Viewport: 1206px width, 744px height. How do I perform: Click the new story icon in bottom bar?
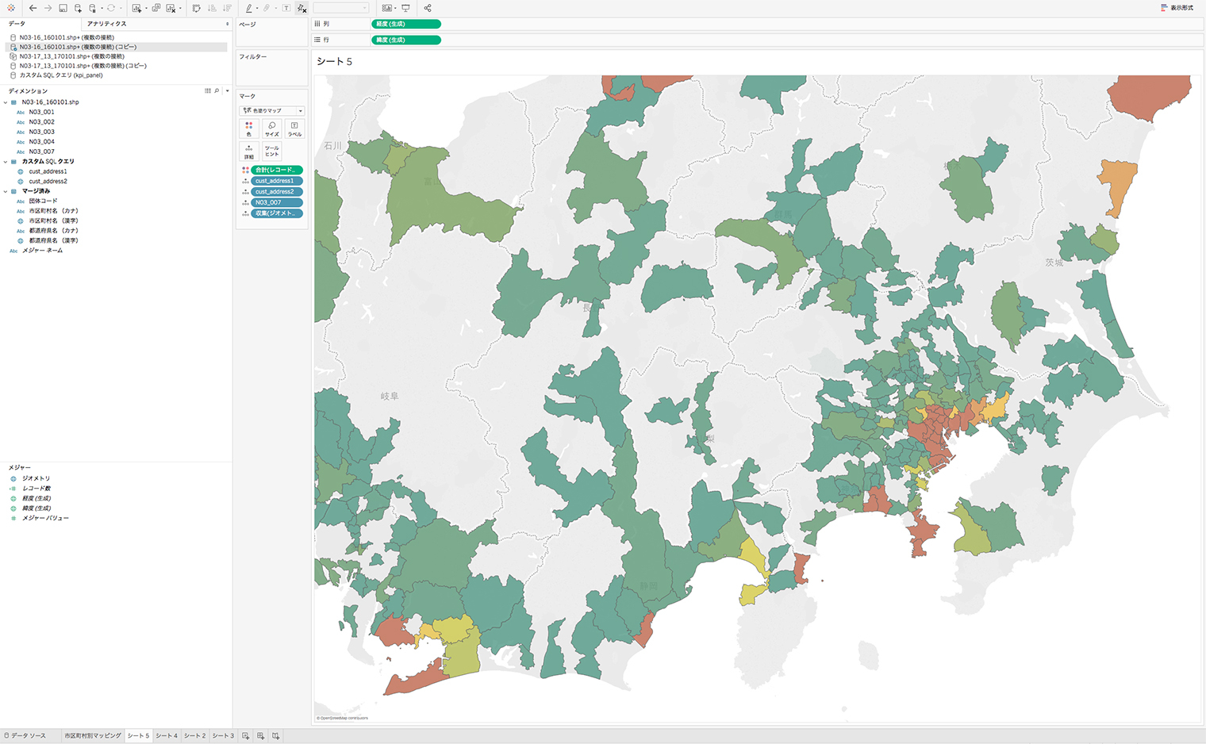275,736
